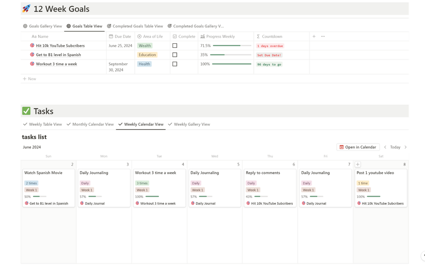Click the 71.5% weekly progress bar
Screen dimensions: 425x266
232,46
